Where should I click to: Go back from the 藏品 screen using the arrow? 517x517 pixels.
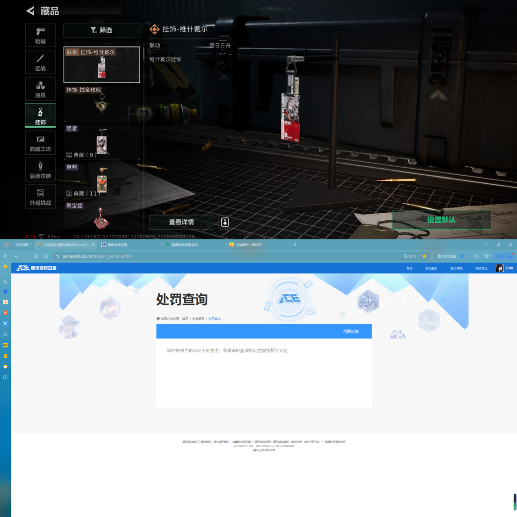pos(30,11)
